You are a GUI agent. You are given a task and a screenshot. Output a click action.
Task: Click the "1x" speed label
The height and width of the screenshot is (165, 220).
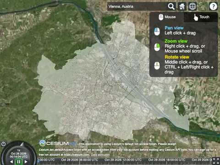click(19, 150)
